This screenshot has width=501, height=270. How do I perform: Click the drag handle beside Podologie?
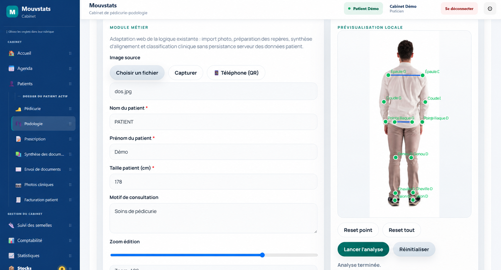tap(70, 124)
